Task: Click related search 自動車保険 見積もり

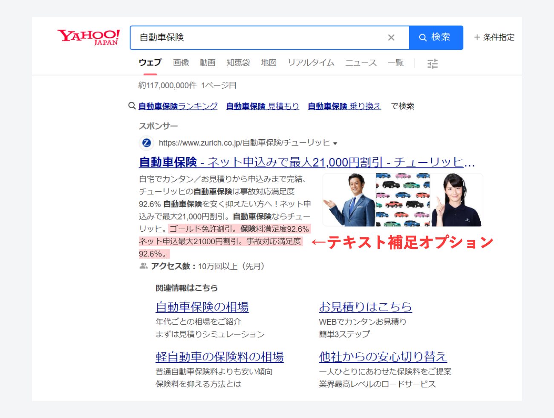Action: (263, 106)
